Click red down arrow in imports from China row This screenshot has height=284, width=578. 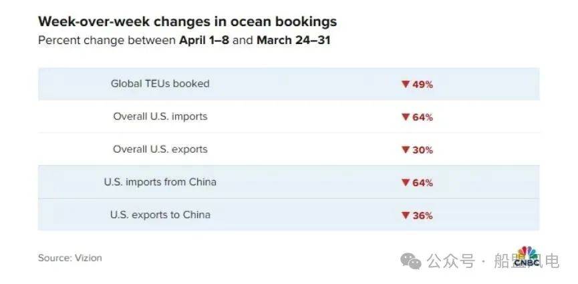tap(406, 183)
